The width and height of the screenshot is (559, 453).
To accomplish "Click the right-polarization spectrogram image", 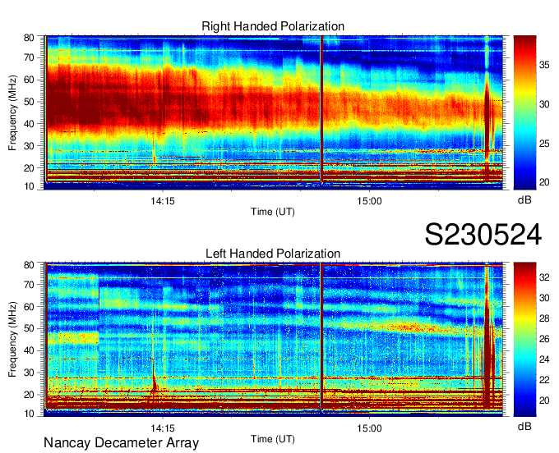I will (x=274, y=112).
